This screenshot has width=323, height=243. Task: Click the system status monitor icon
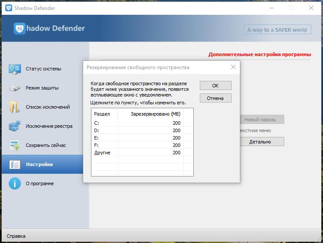15,69
